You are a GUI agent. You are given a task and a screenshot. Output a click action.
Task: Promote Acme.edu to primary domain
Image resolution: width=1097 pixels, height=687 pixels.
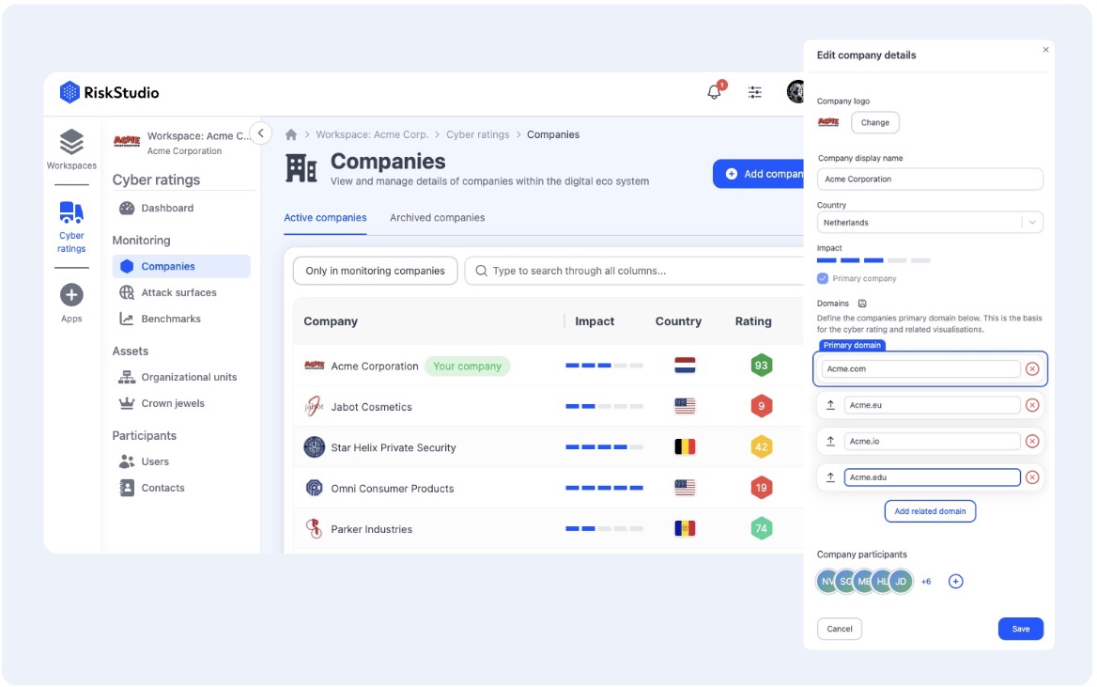pos(830,477)
